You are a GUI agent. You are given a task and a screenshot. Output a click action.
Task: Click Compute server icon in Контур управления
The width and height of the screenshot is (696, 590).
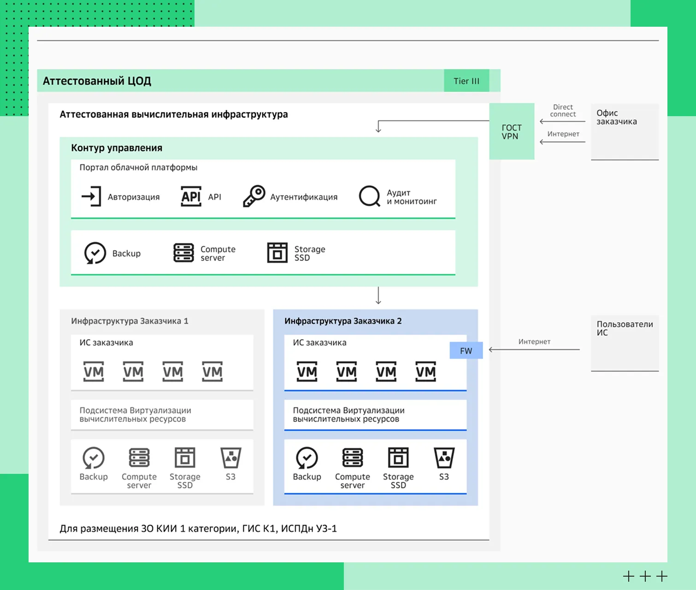coord(183,253)
